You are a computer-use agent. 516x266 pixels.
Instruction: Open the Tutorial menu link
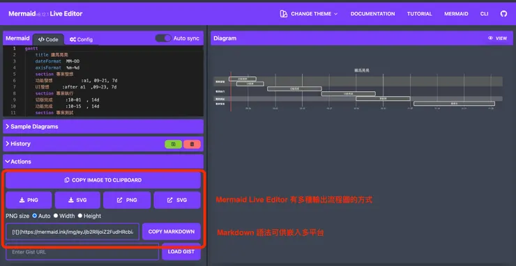click(420, 14)
